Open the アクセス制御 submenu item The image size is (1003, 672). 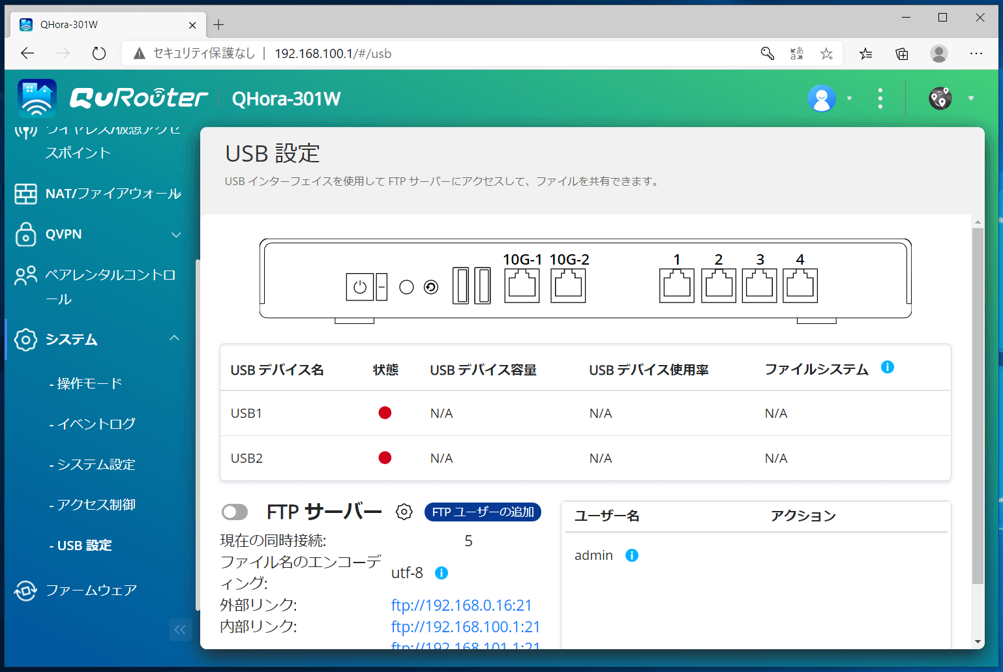93,504
